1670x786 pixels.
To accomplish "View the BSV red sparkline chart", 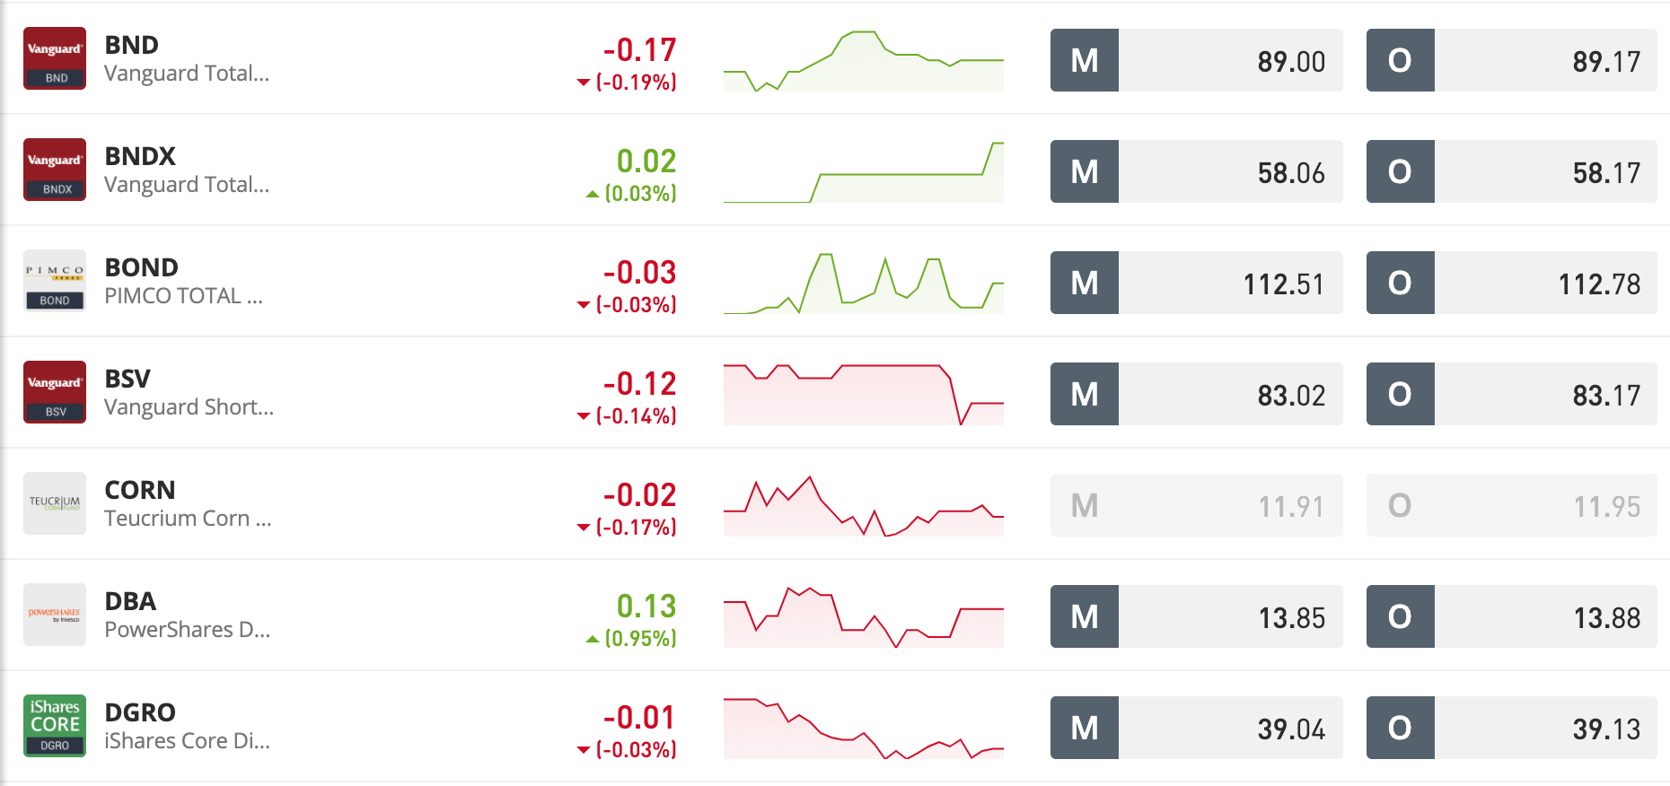I will click(864, 395).
